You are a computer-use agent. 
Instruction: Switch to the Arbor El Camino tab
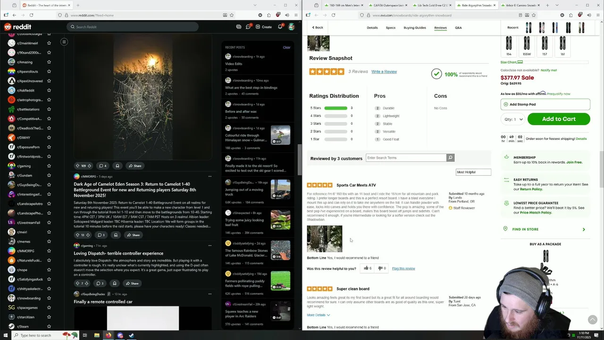point(520,5)
